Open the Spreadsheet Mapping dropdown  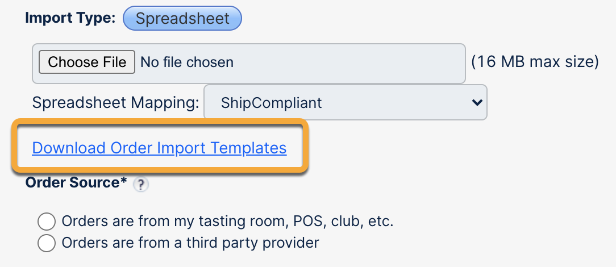[x=345, y=103]
